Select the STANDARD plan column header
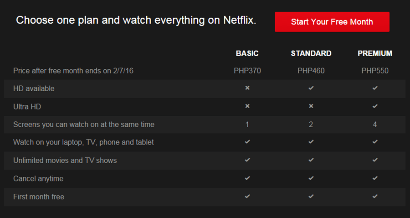The width and height of the screenshot is (410, 218). pos(311,53)
